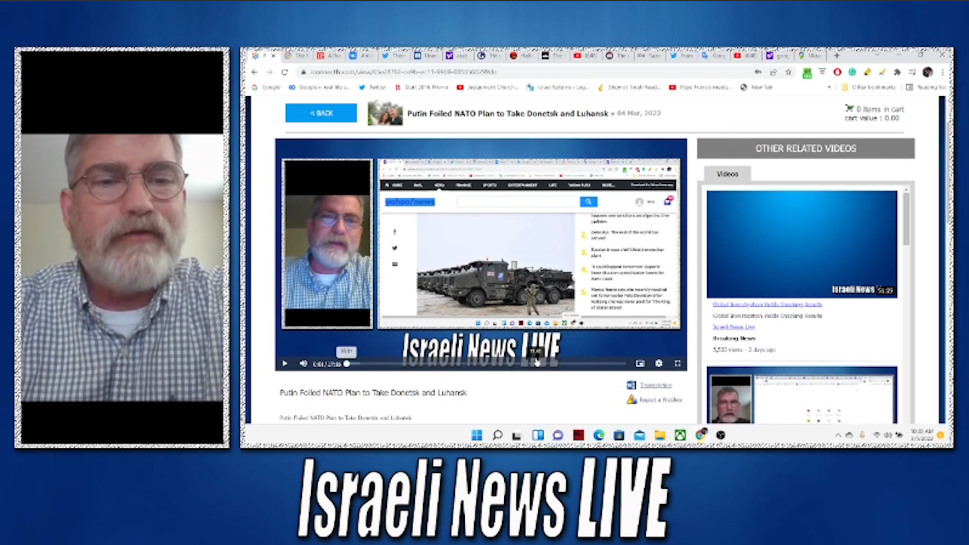Click the blue BACK button

321,113
